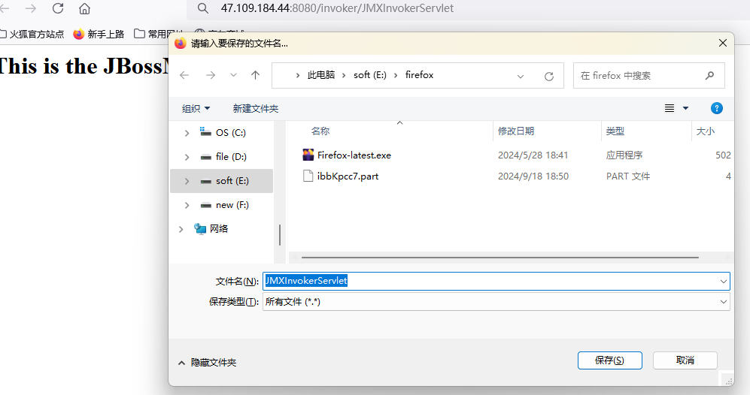This screenshot has height=395, width=750.
Task: Click firefox in the path breadcrumb
Action: pyautogui.click(x=420, y=75)
